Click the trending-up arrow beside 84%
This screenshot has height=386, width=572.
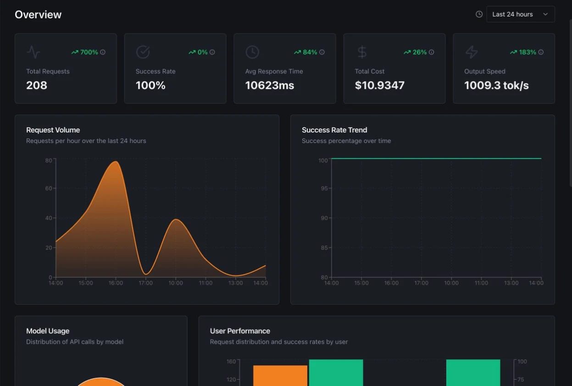tap(298, 52)
